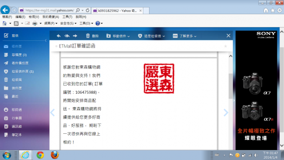Forward the mail with the right arrow icon
The width and height of the screenshot is (284, 160).
pyautogui.click(x=75, y=36)
